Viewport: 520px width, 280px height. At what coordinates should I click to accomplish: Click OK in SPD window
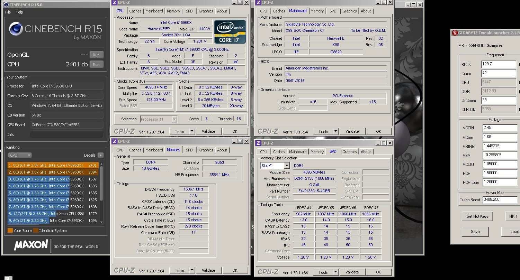coord(378,272)
